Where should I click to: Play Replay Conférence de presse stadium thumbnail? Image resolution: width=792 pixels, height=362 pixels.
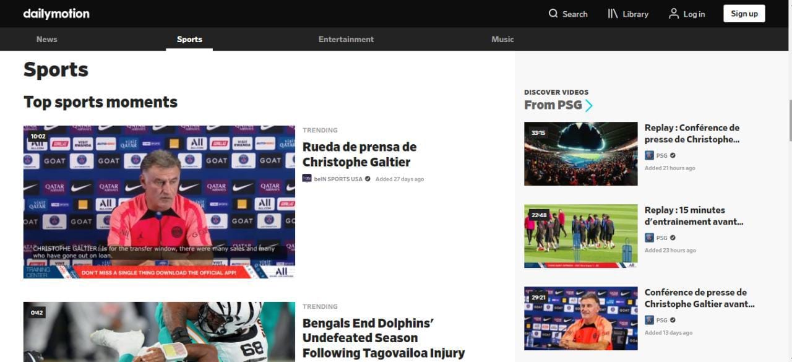pyautogui.click(x=580, y=153)
